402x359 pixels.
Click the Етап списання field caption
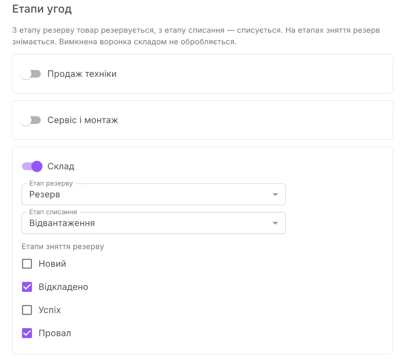53,212
